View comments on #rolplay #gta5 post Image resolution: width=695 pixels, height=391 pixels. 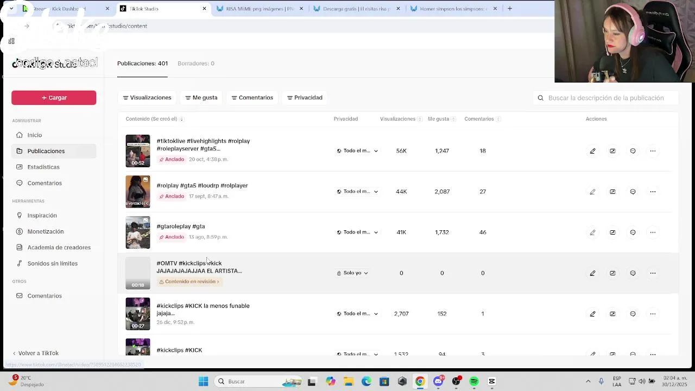[633, 192]
